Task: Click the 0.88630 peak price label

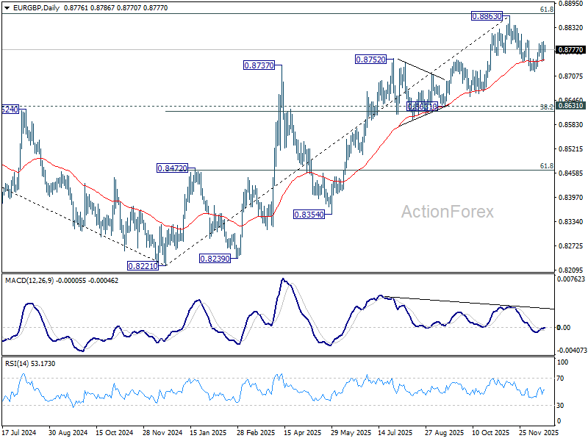Action: click(x=486, y=15)
